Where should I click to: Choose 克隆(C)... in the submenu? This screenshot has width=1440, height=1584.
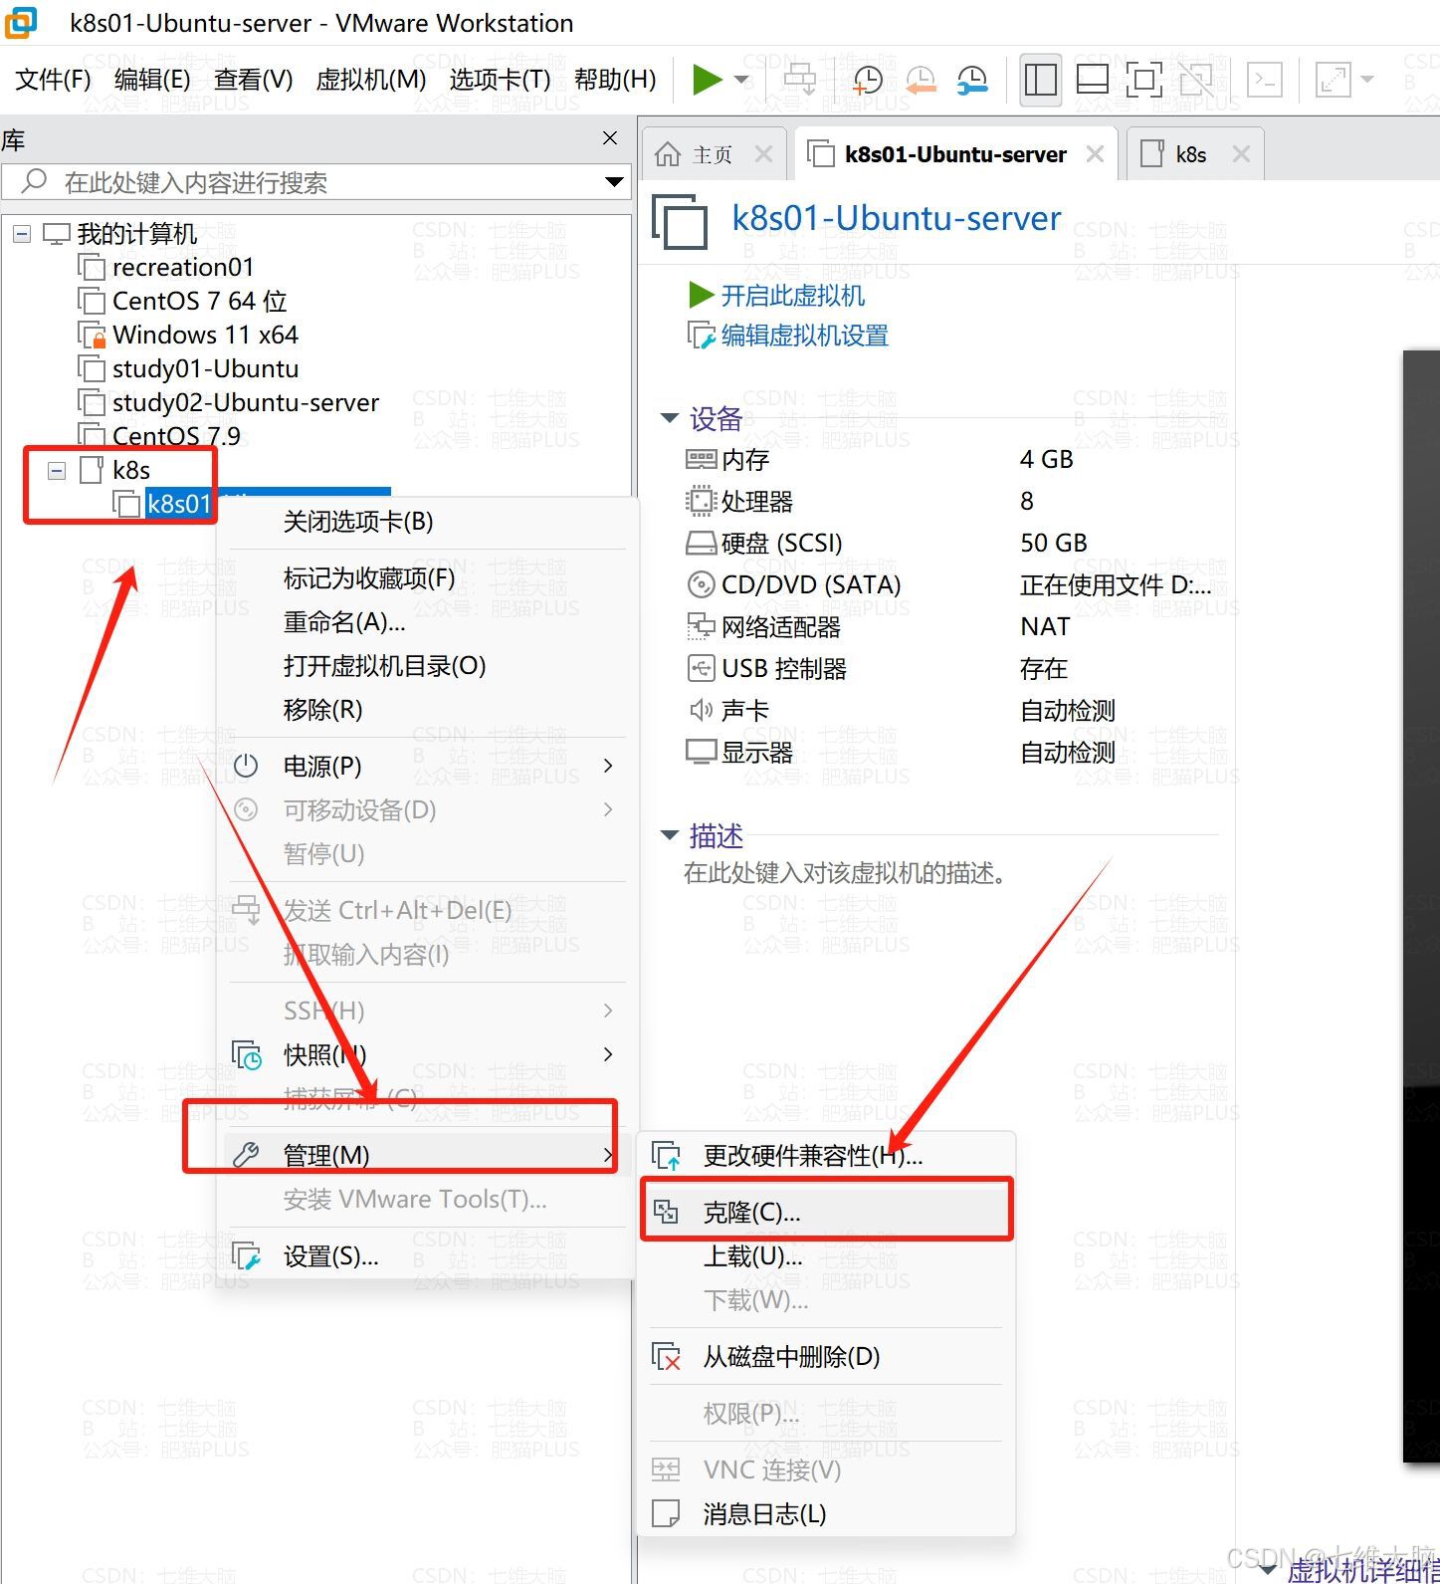826,1213
